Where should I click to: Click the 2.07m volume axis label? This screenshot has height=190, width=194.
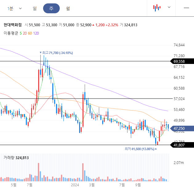179,163
